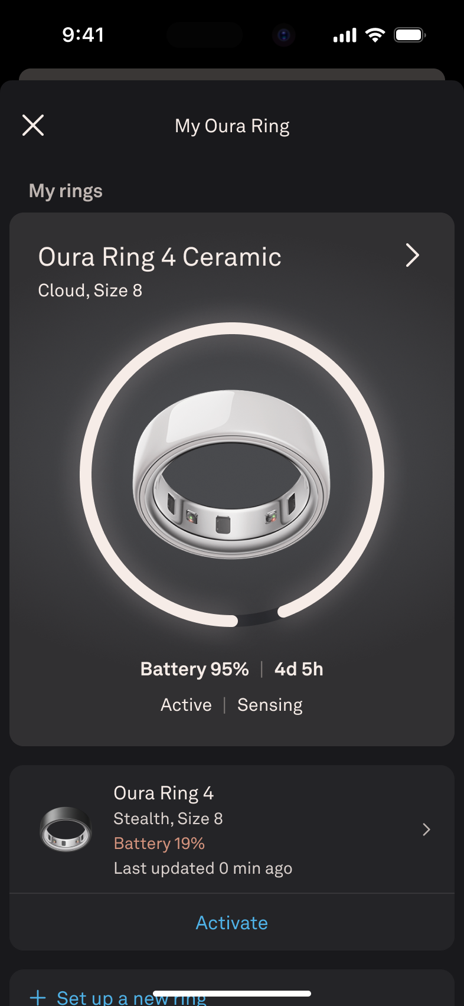Tap the Battery 19% warning text
464x1006 pixels.
coord(159,843)
